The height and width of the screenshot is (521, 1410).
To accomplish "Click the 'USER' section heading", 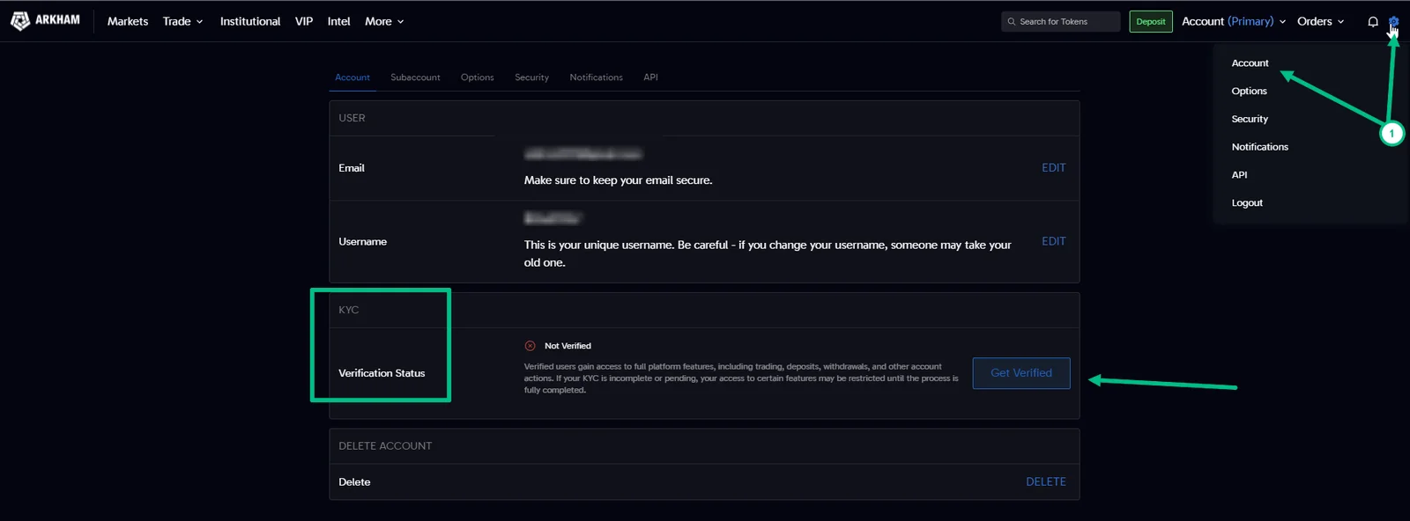I will [x=352, y=118].
